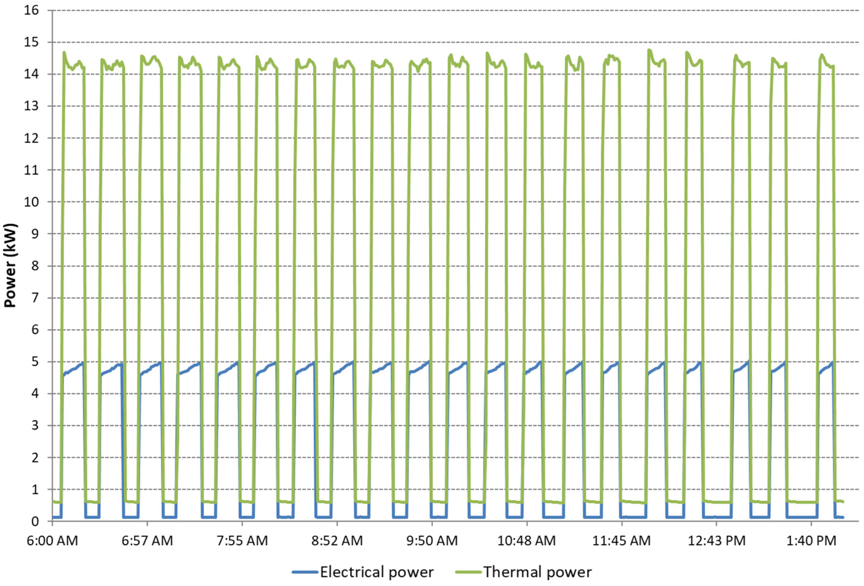Screen dimensions: 864x586
Task: Click the 6:00 AM time axis label
Action: pos(52,541)
